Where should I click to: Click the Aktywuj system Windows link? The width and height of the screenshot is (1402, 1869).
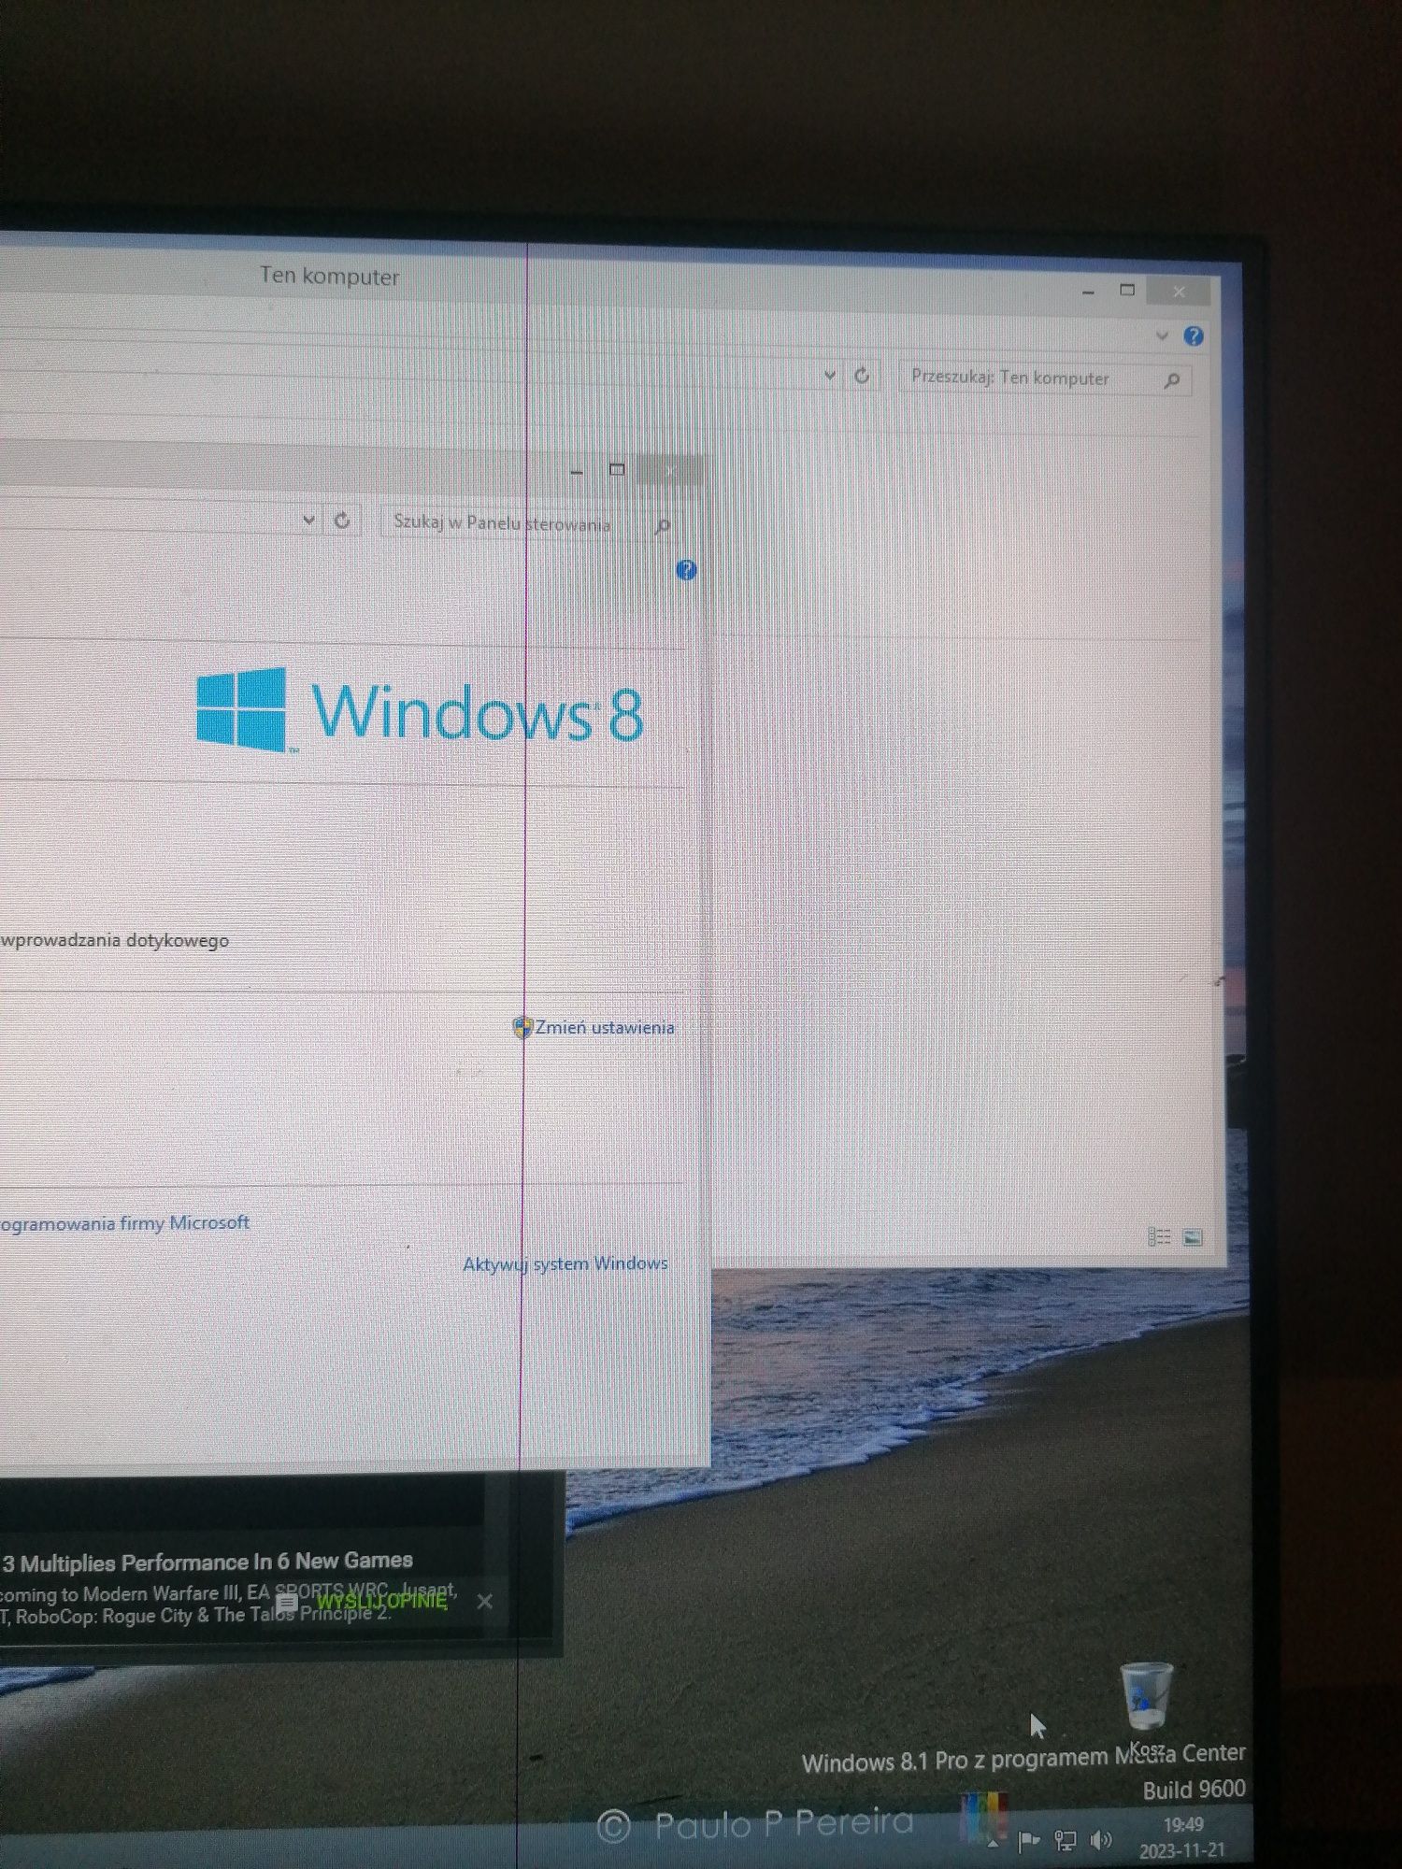click(x=565, y=1263)
